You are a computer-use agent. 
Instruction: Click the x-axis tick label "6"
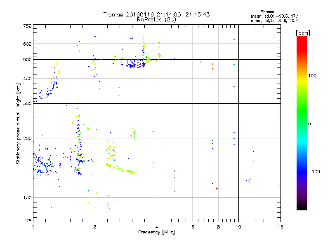[193, 227]
